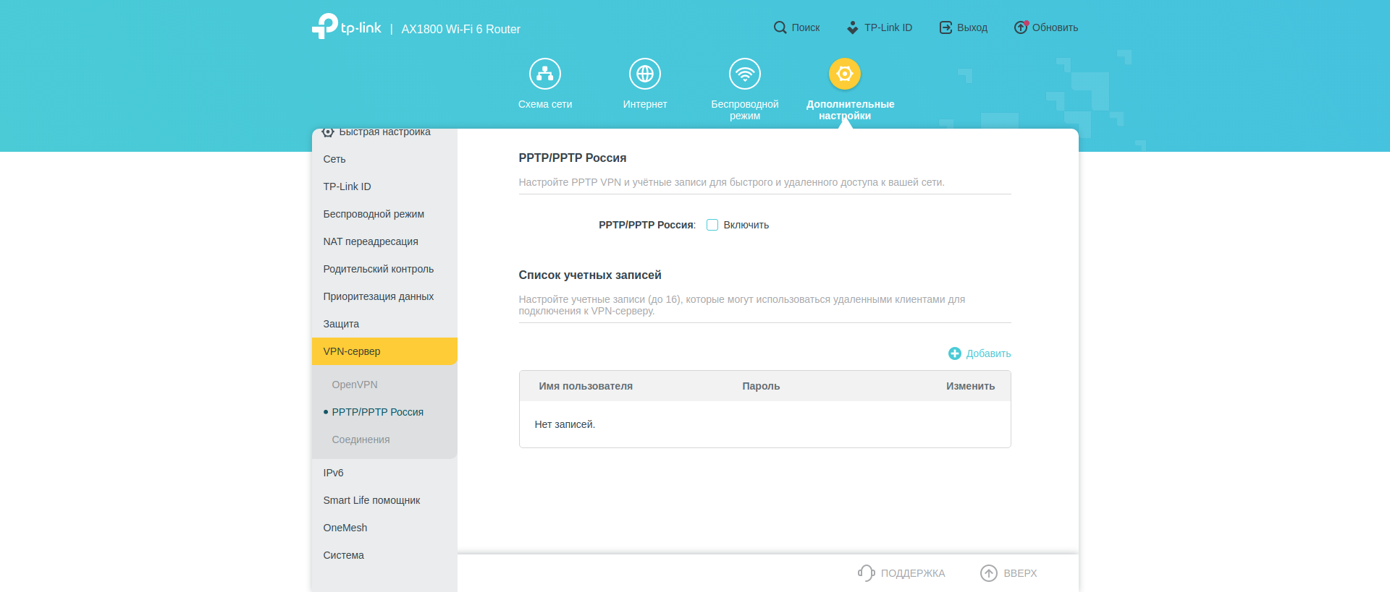Open Родительский контроль in sidebar
This screenshot has width=1390, height=592.
pos(378,269)
